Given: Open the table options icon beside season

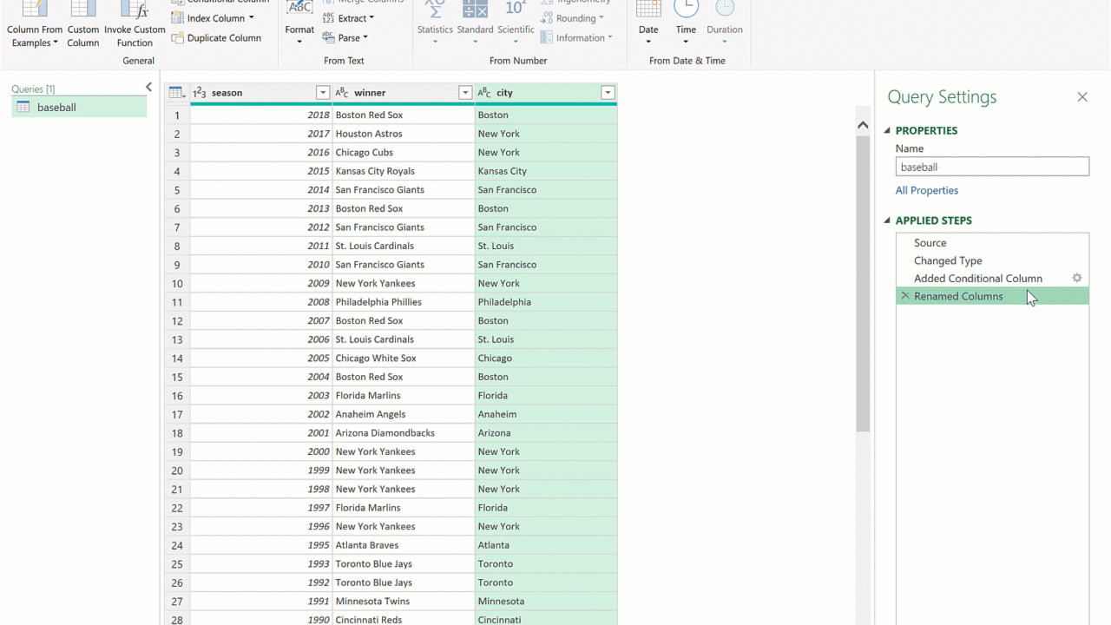Looking at the screenshot, I should 176,93.
